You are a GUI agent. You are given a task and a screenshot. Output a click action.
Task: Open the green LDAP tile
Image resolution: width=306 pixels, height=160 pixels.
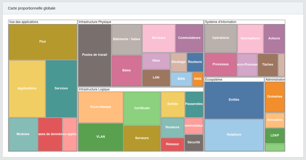[x=275, y=136]
